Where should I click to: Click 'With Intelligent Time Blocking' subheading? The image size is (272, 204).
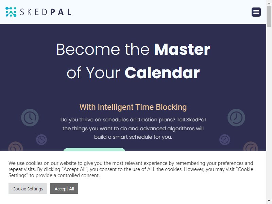pos(133,107)
